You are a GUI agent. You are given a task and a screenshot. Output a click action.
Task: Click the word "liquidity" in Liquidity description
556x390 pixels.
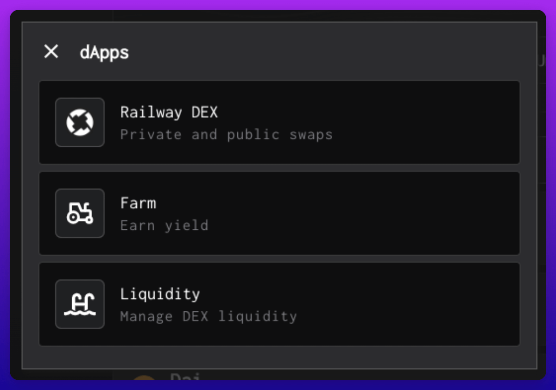click(x=258, y=316)
